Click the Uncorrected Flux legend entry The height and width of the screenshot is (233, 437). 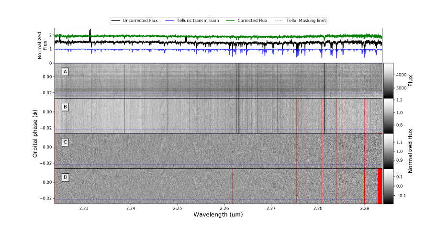pyautogui.click(x=140, y=21)
